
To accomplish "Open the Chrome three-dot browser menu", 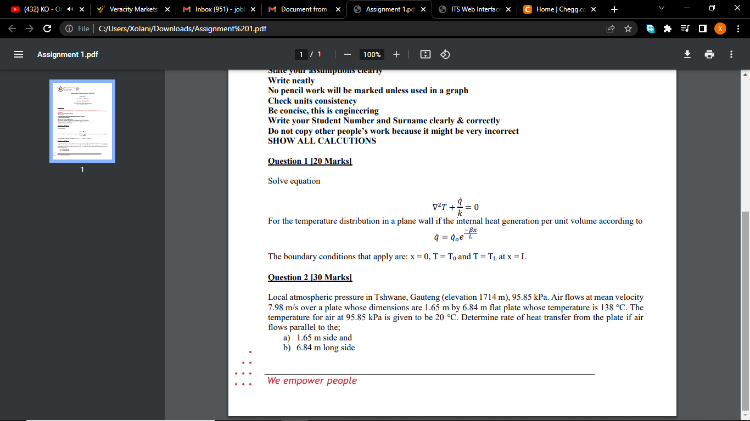I will pos(738,29).
